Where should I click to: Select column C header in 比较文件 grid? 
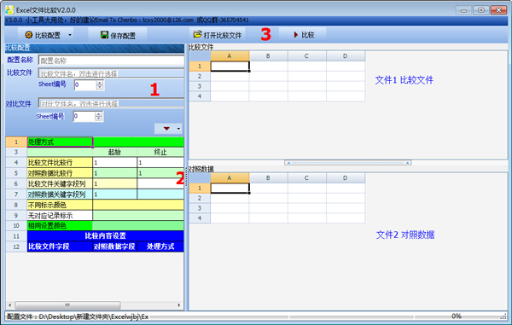(x=306, y=56)
